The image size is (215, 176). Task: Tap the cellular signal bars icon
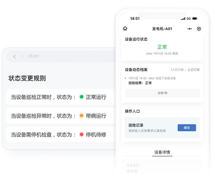183,19
